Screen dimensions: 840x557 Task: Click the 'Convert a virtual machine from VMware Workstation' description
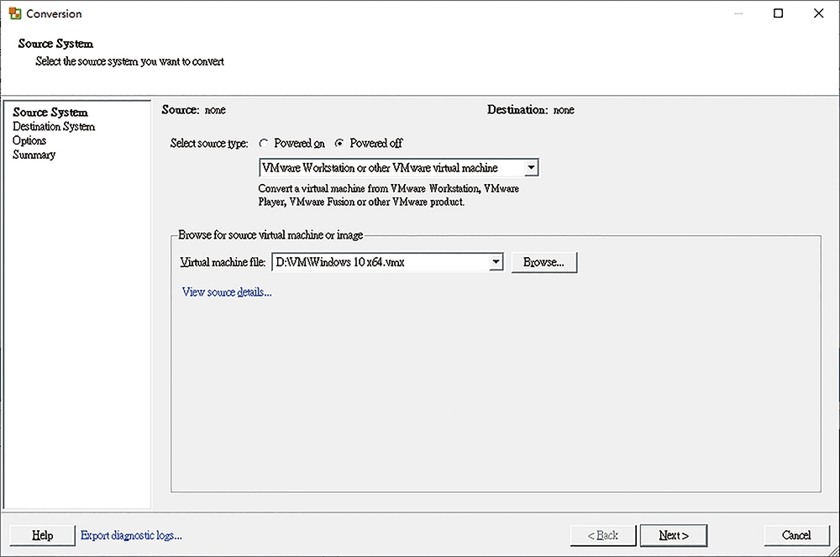[x=388, y=195]
